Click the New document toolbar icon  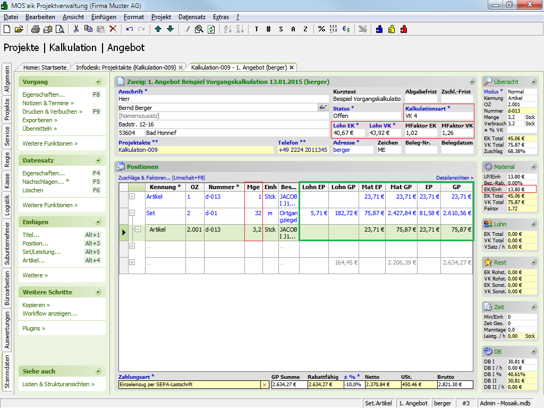tap(7, 29)
